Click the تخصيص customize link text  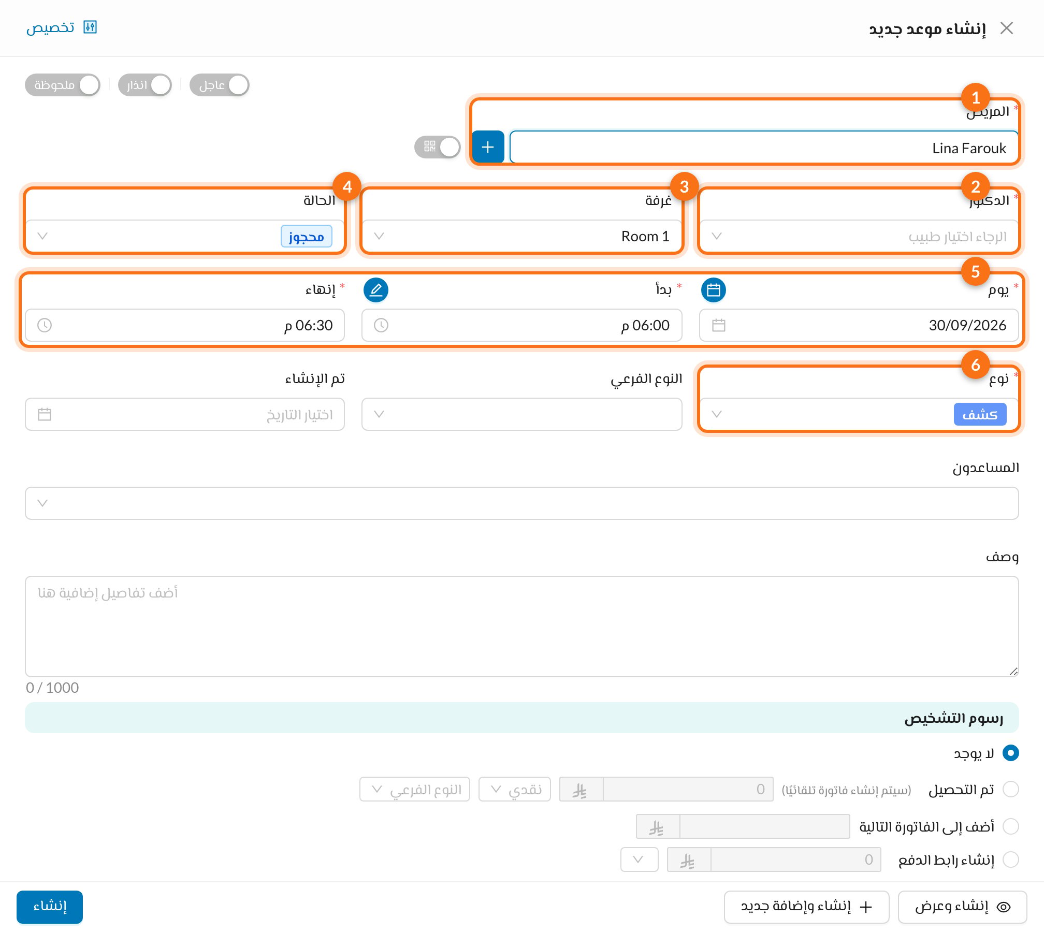(x=50, y=27)
